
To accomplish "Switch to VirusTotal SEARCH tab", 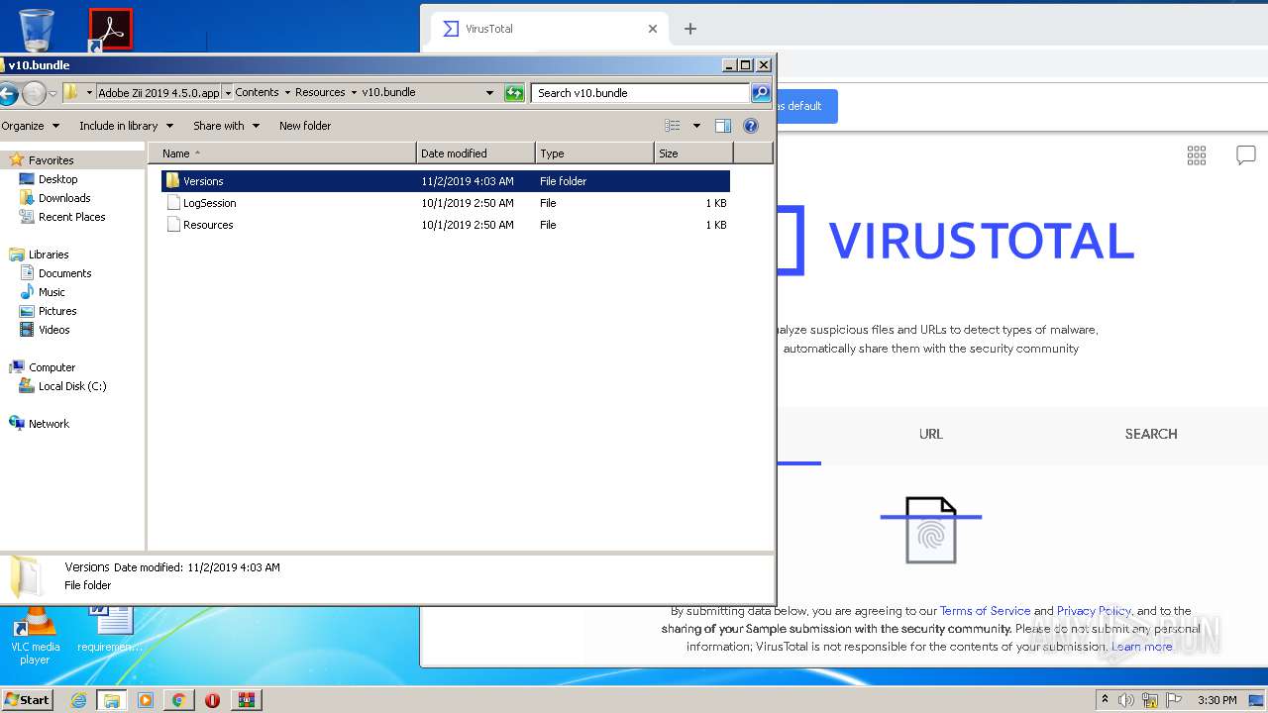I will tap(1151, 434).
